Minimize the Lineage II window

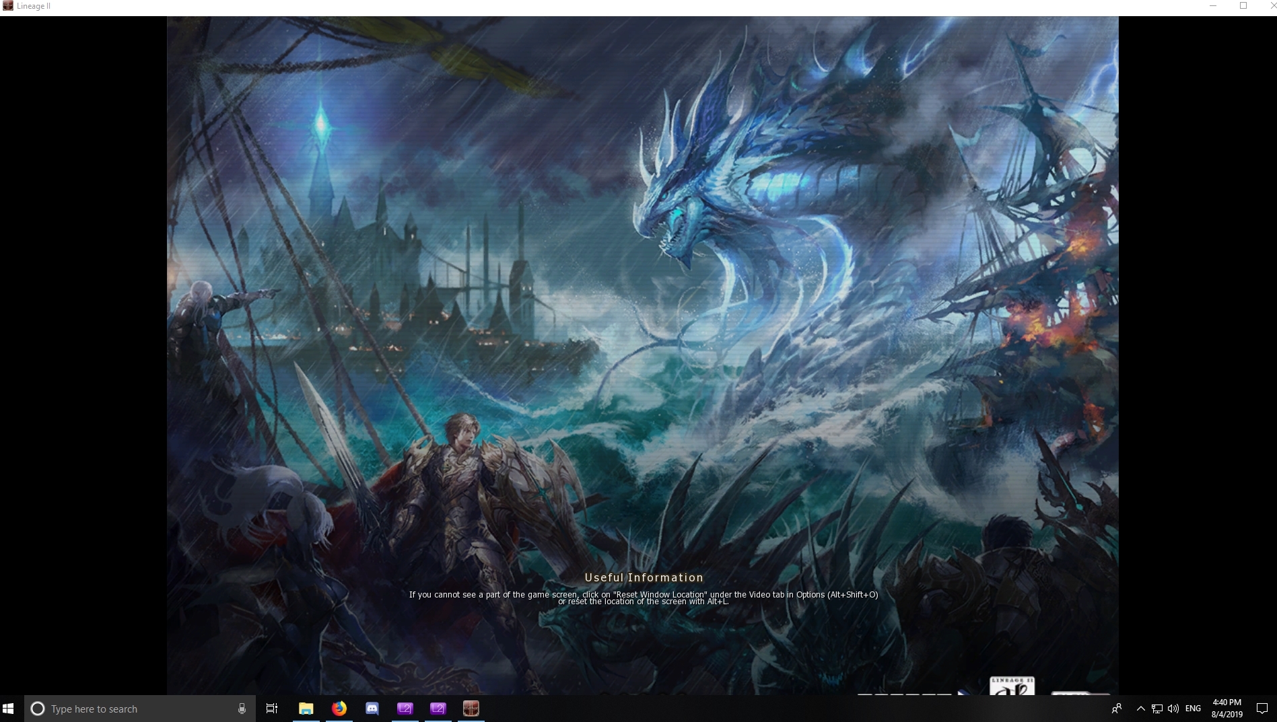point(1213,6)
